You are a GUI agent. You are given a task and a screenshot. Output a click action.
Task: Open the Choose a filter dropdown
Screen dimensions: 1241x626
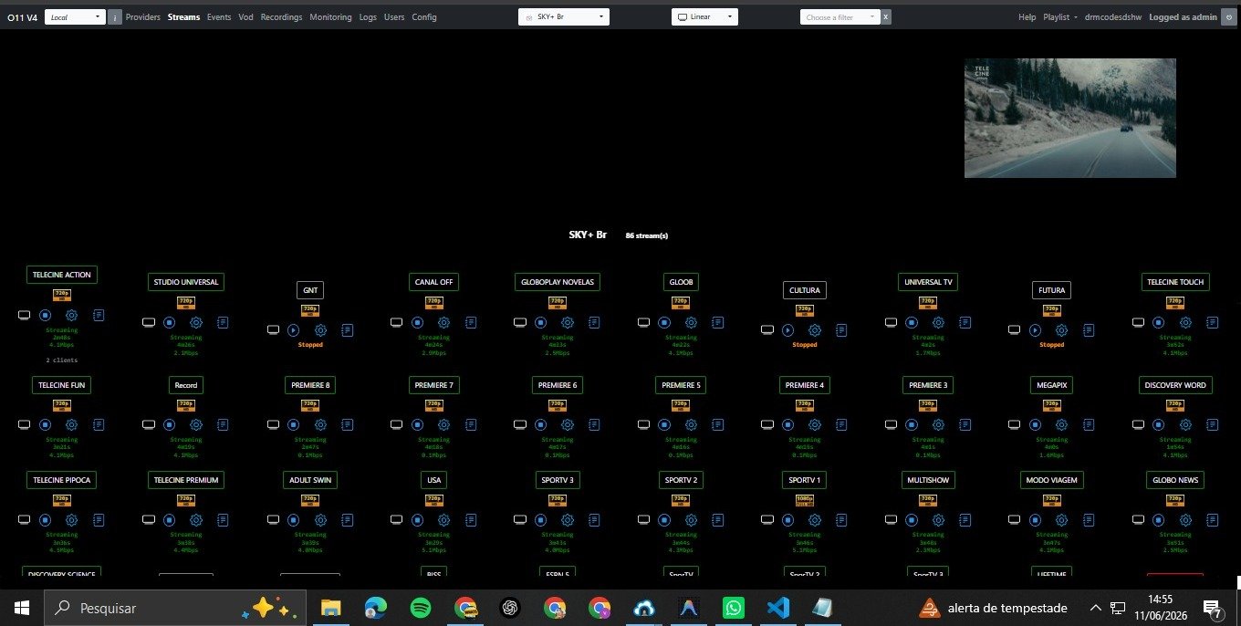tap(839, 16)
